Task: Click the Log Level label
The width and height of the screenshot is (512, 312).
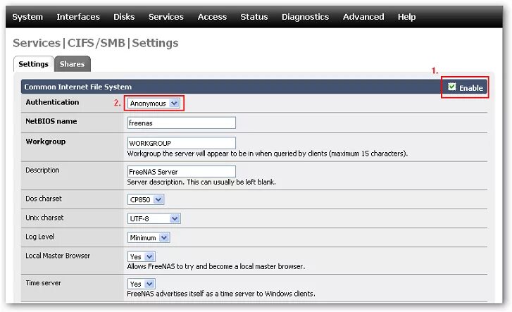Action: click(40, 237)
